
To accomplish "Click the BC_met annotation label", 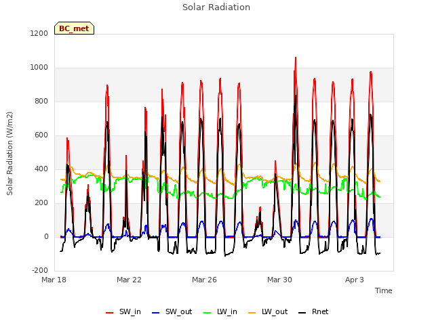I will 74,28.
